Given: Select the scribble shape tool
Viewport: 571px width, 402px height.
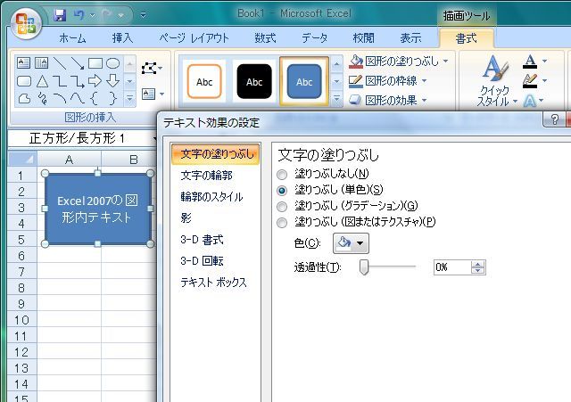Looking at the screenshot, I should [x=43, y=98].
